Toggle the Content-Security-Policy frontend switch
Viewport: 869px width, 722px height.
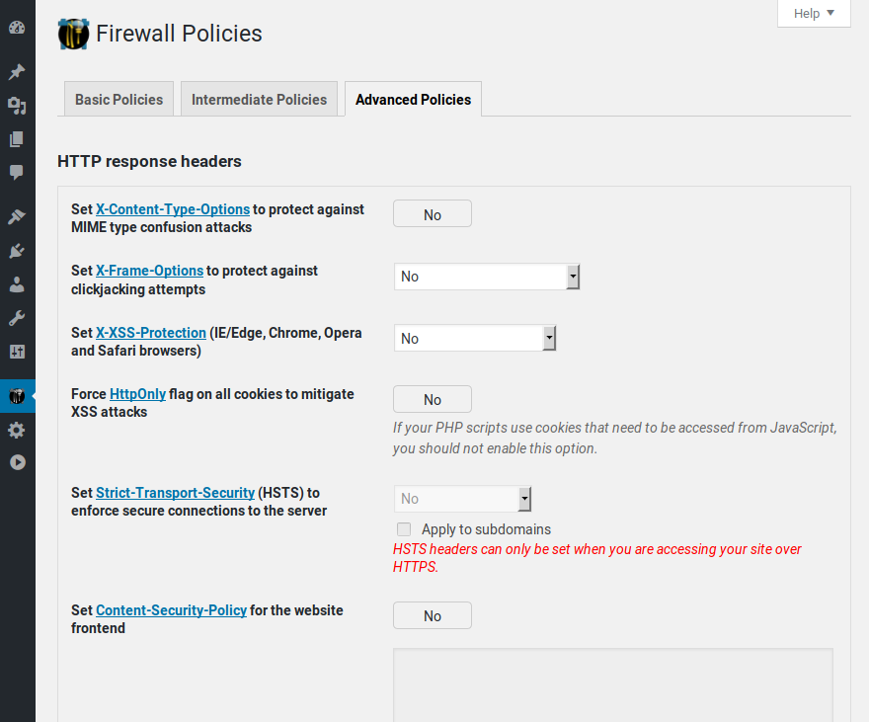click(x=432, y=615)
